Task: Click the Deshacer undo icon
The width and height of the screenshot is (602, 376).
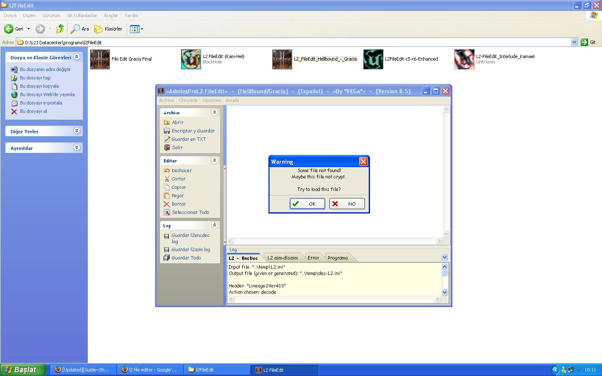Action: [x=167, y=170]
